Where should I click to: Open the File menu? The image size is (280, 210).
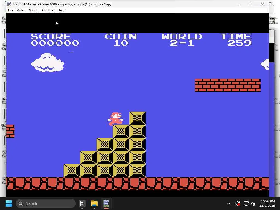click(11, 10)
